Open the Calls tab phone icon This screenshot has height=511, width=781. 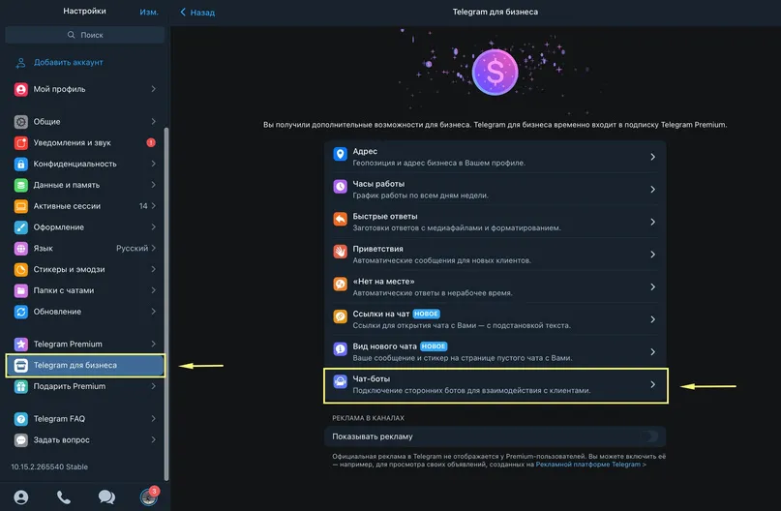(64, 496)
